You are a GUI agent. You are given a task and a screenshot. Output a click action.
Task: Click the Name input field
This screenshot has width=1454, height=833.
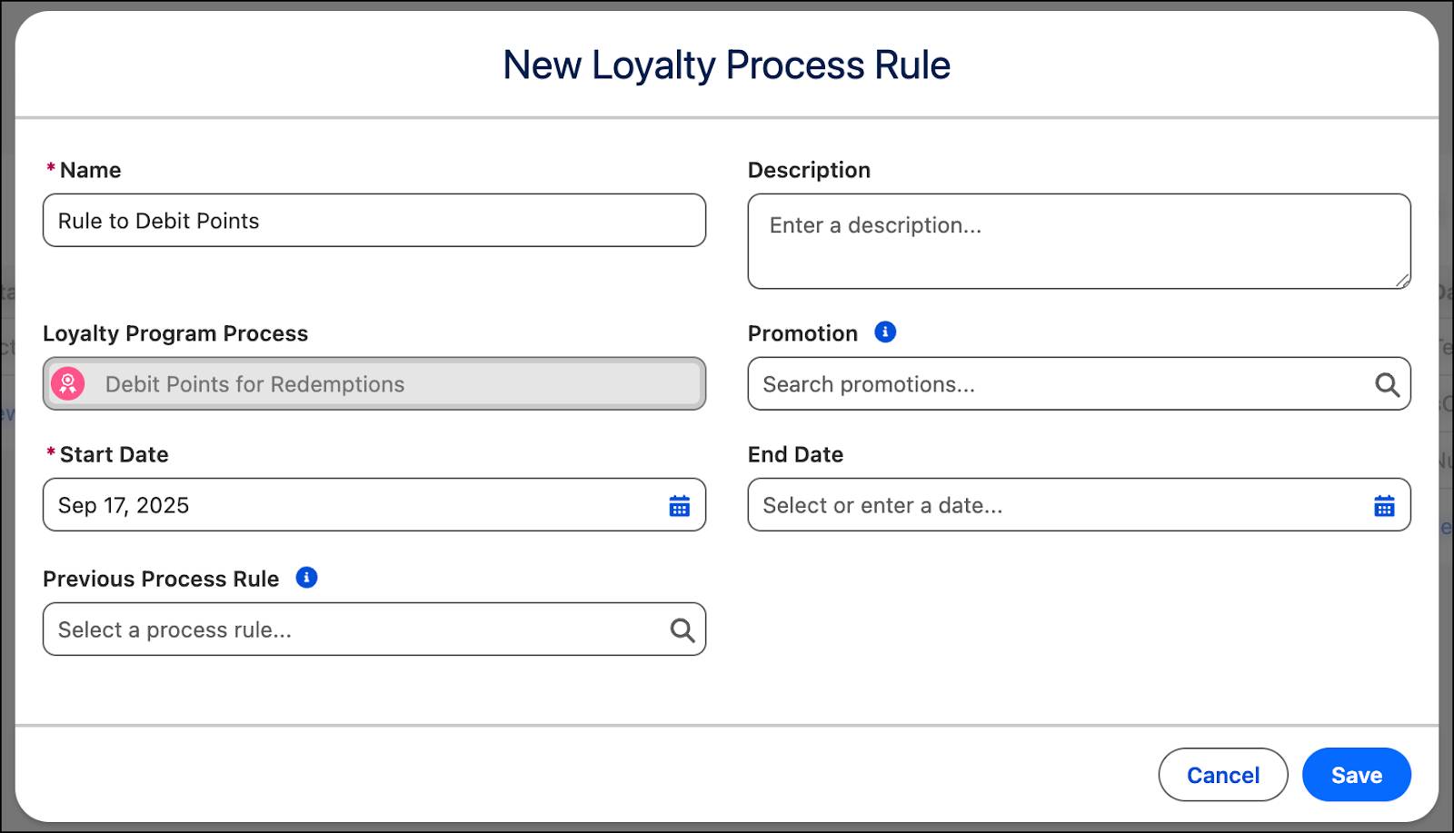click(x=373, y=221)
